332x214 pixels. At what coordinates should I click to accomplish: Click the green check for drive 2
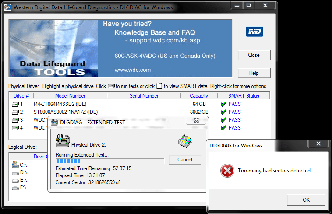223,112
